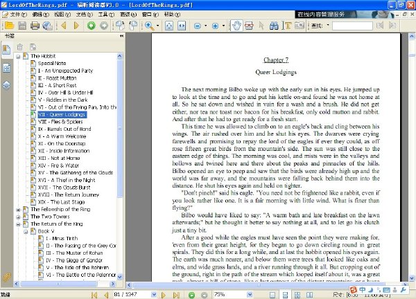This screenshot has height=299, width=416.
Task: Click the Print icon in toolbar
Action: [35, 26]
